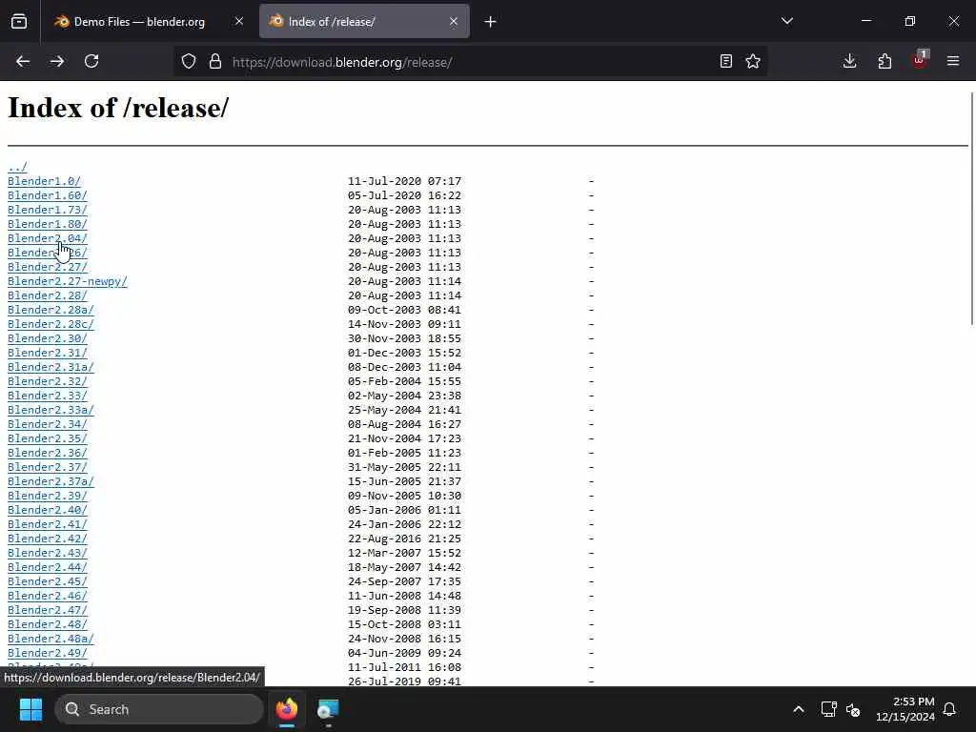Open Blender2.04/ directory
Image resolution: width=976 pixels, height=732 pixels.
pyautogui.click(x=48, y=238)
